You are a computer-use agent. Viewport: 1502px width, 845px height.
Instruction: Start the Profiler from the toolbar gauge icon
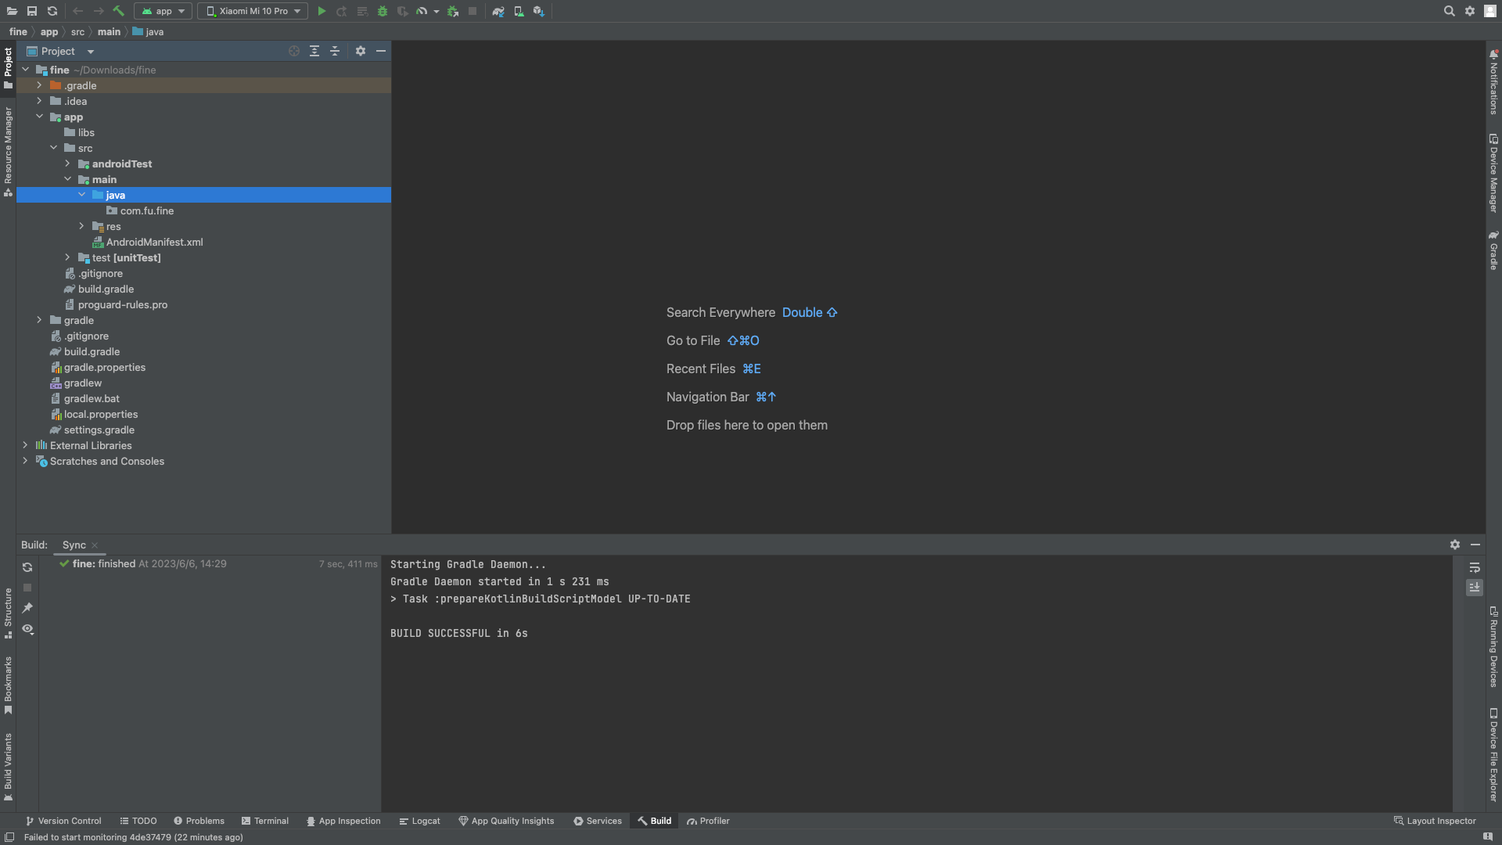tap(422, 11)
